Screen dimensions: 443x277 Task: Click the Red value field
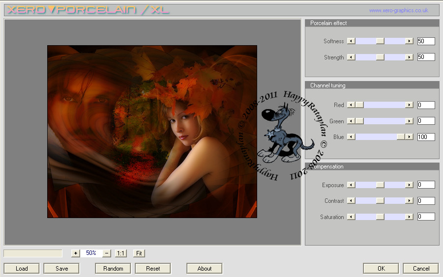point(426,105)
